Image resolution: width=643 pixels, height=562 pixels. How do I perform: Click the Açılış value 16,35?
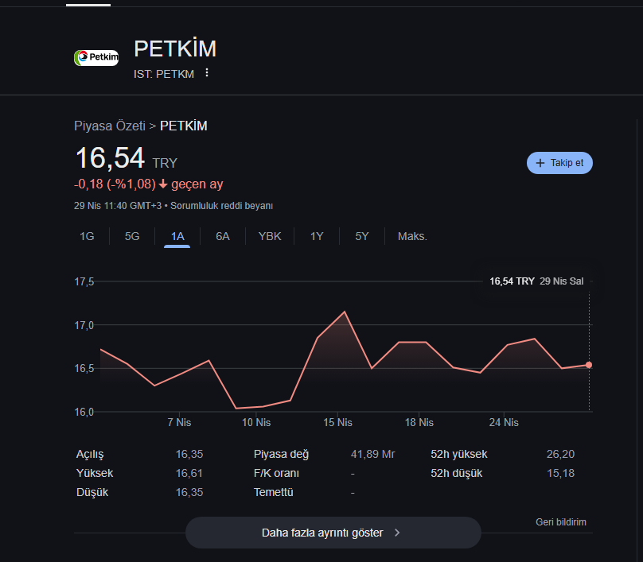coord(189,454)
